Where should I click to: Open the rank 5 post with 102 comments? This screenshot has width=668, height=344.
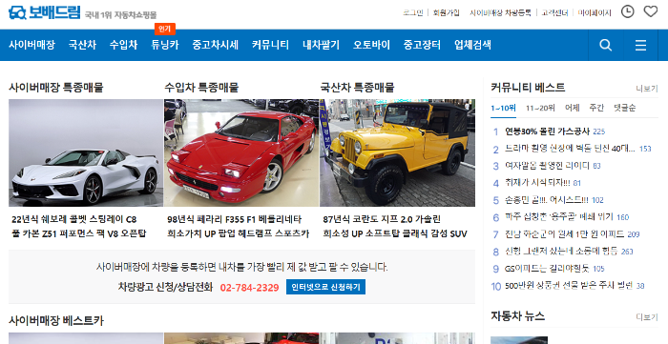[547, 200]
